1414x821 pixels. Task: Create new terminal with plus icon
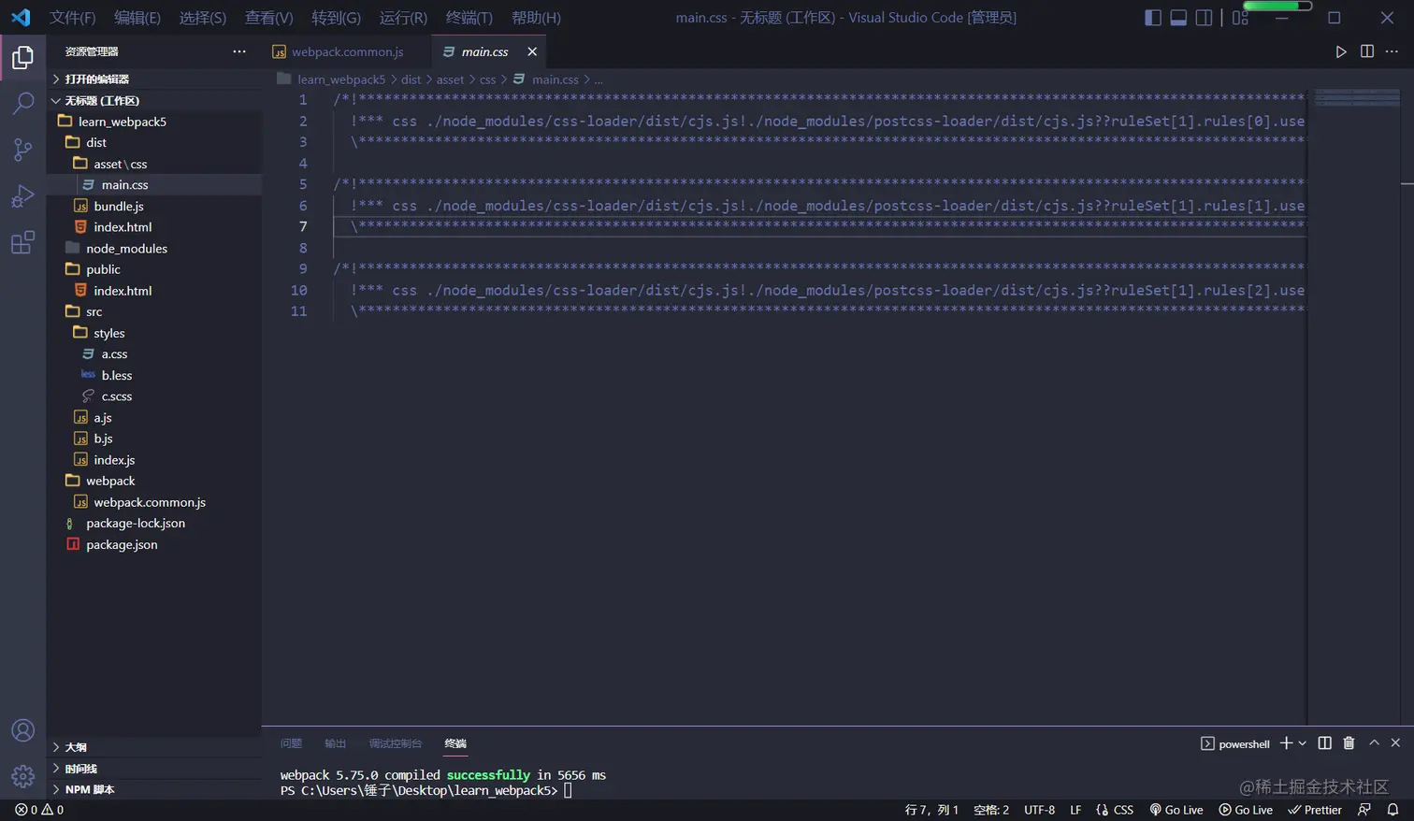pos(1286,743)
